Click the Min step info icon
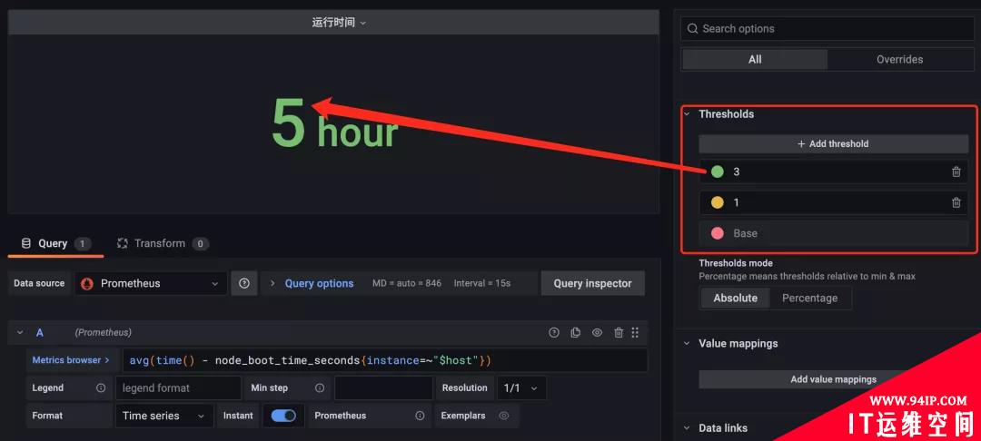Screen dimensions: 981x441 pos(320,387)
